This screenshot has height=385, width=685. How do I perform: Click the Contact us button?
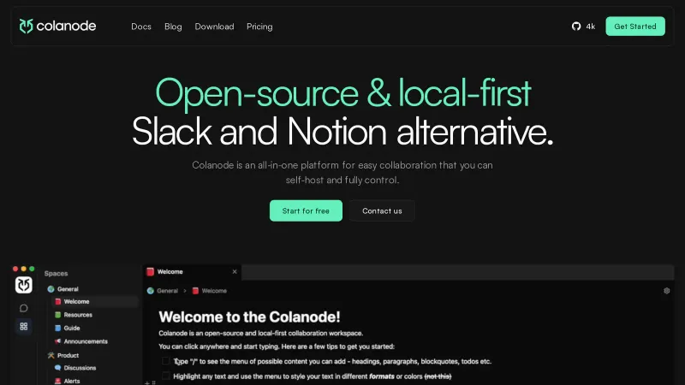382,210
